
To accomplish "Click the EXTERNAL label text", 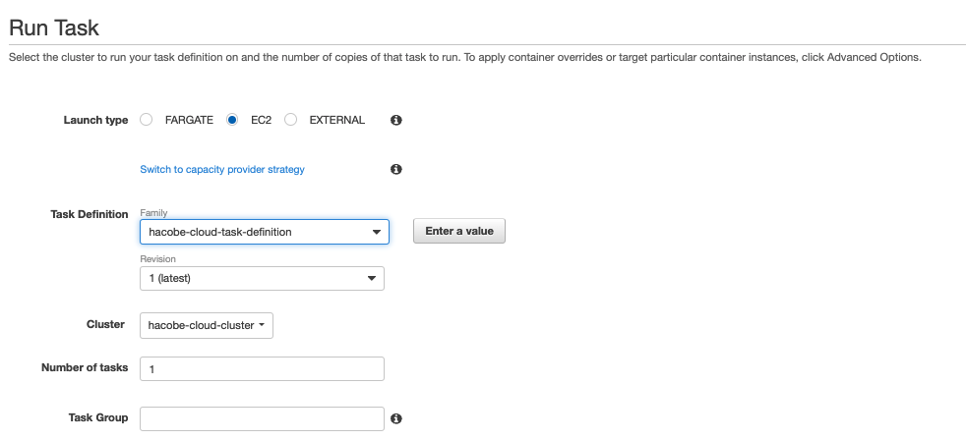I will coord(336,120).
